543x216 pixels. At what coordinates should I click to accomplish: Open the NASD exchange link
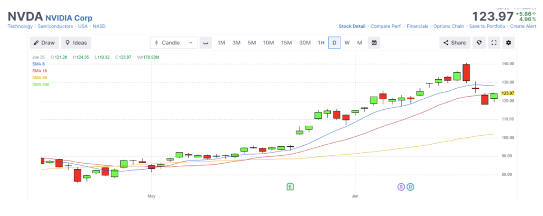point(99,26)
